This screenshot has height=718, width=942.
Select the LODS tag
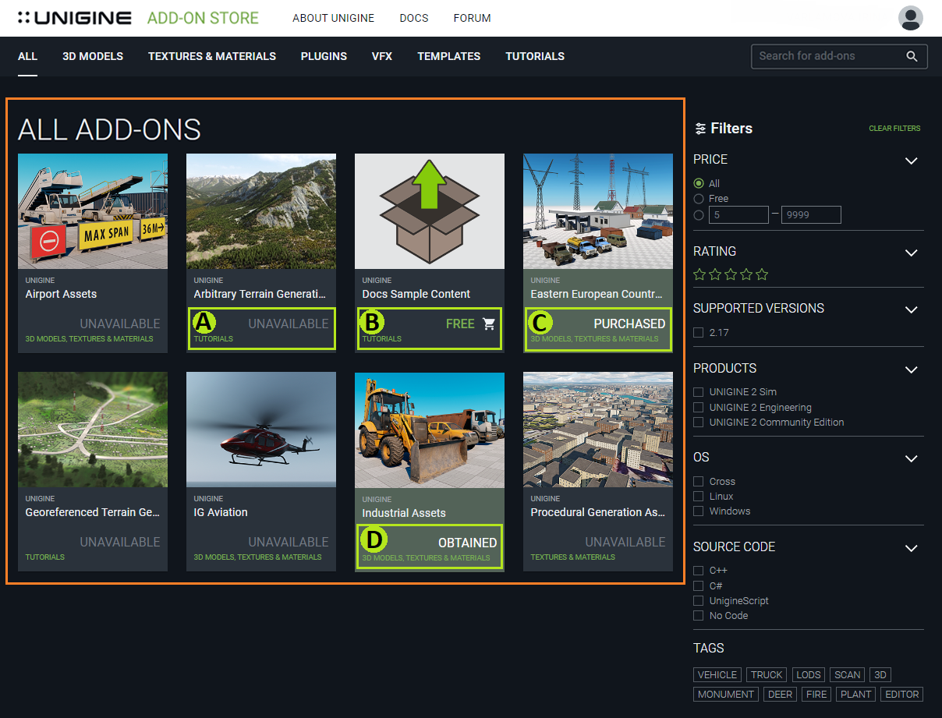click(x=809, y=675)
